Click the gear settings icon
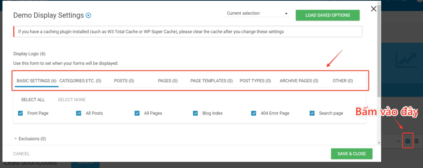423x168 pixels. [x=408, y=141]
